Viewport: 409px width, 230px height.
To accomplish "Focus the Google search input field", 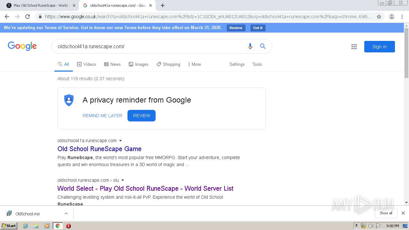I will point(150,46).
